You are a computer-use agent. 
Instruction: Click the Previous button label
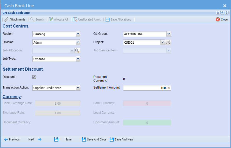click(14, 139)
